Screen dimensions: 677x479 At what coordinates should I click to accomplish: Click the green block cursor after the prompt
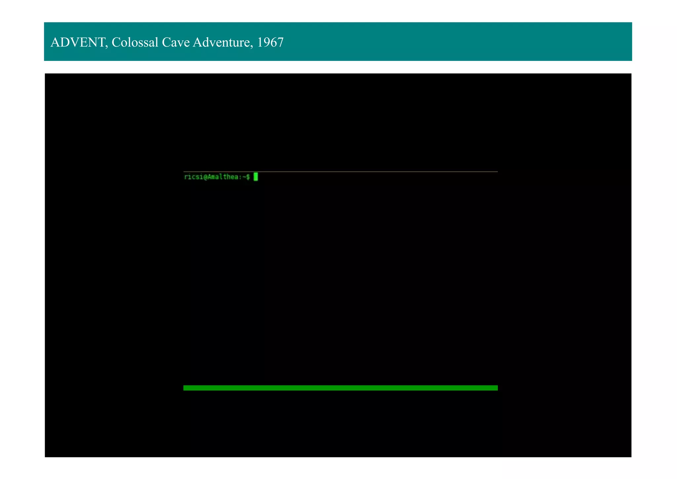(x=256, y=177)
